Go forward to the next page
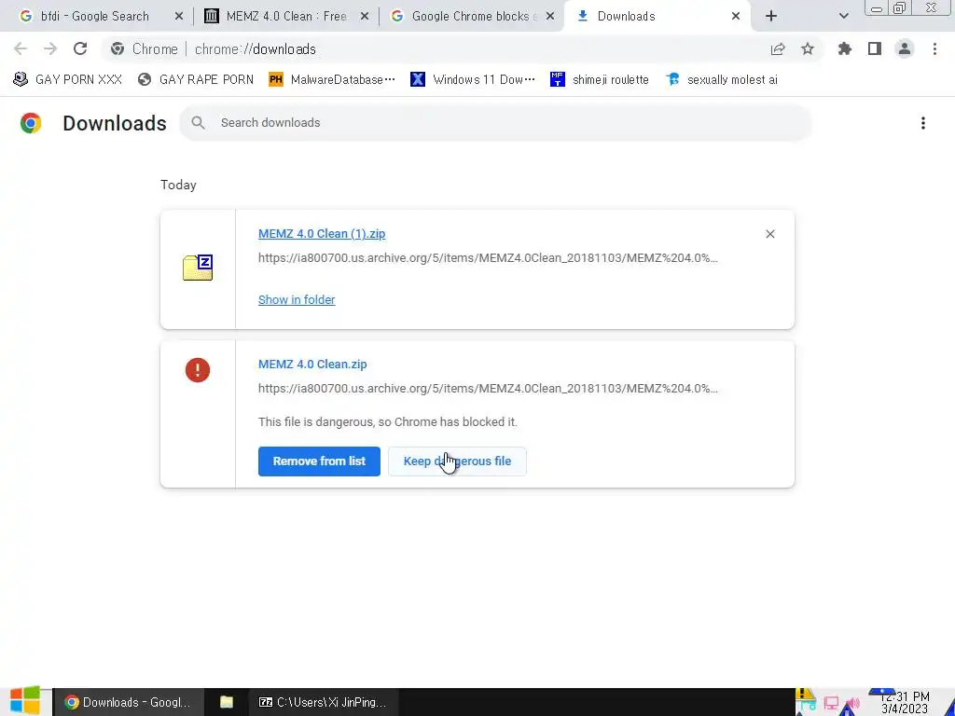The height and width of the screenshot is (716, 955). 50,48
